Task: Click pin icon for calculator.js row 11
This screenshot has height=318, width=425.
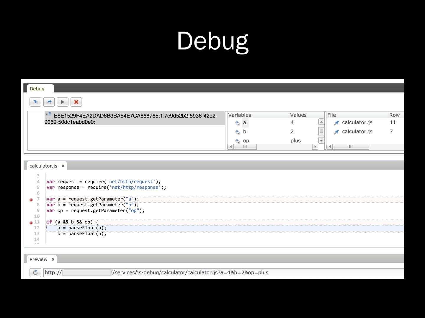Action: 336,123
